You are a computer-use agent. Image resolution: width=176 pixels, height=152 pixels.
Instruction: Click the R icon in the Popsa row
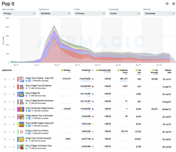point(9,132)
